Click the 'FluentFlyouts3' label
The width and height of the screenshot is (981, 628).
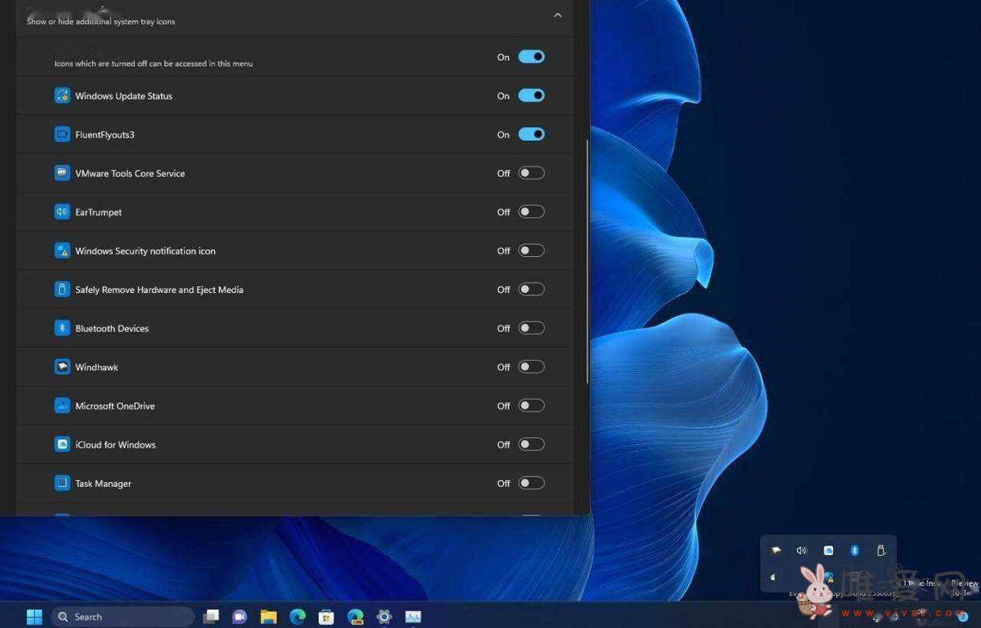click(x=105, y=135)
